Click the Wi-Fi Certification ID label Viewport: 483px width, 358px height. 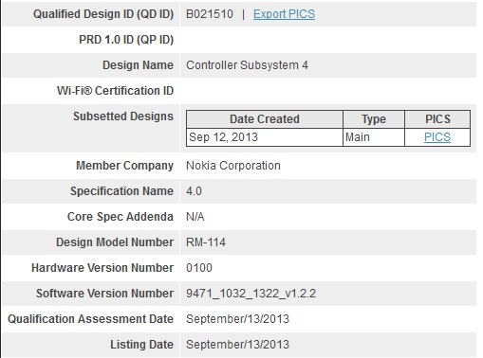[x=115, y=91]
